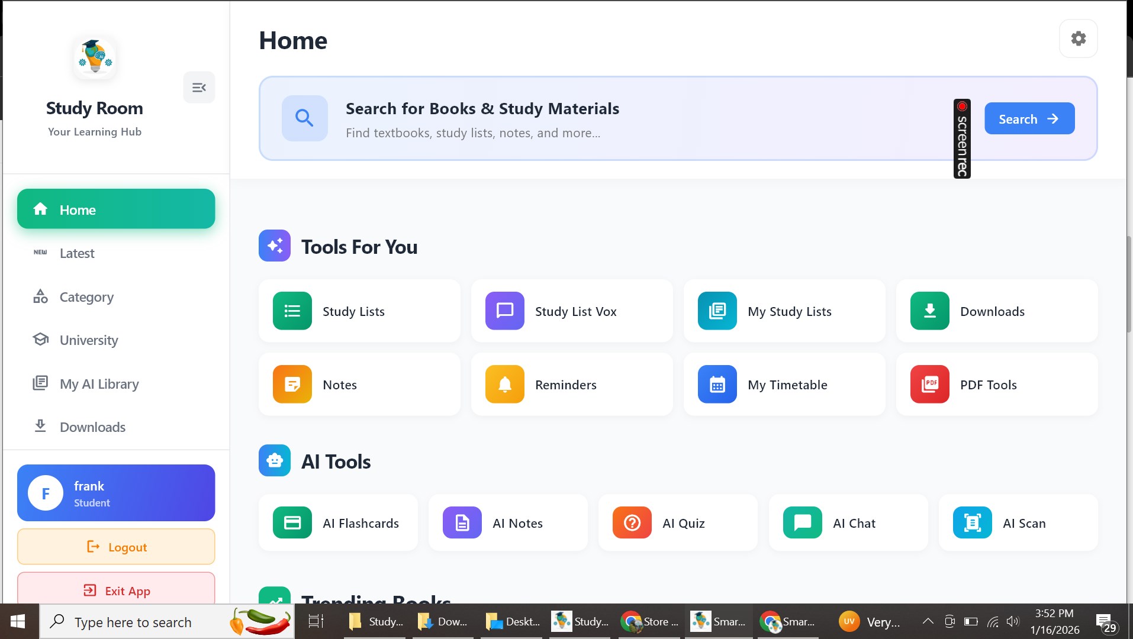Open the Deskt... folder in the taskbar
Viewport: 1133px width, 639px height.
[x=512, y=621]
